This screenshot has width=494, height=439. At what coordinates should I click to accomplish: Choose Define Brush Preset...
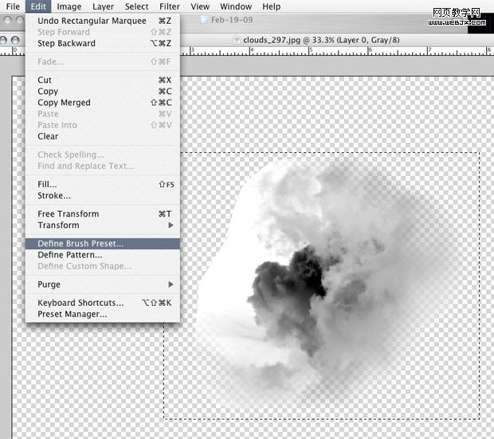(103, 244)
